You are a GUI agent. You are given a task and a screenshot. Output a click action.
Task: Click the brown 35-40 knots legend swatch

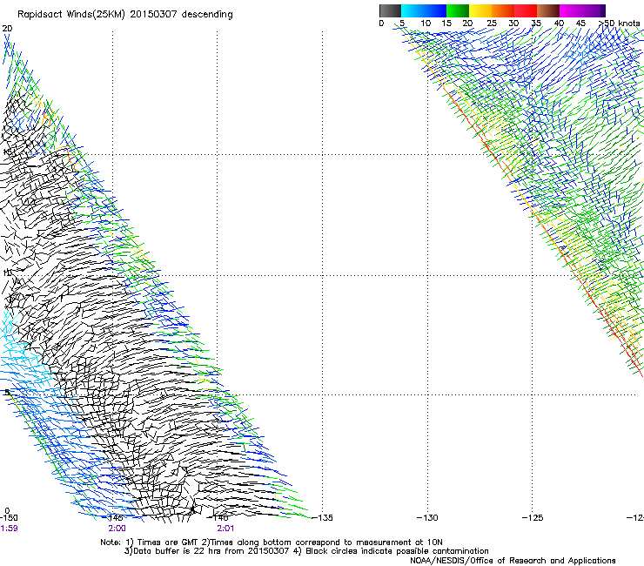click(548, 10)
